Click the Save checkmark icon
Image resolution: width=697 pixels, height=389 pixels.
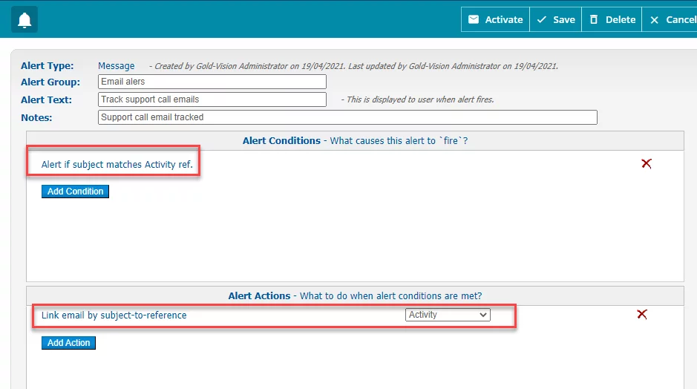click(541, 19)
